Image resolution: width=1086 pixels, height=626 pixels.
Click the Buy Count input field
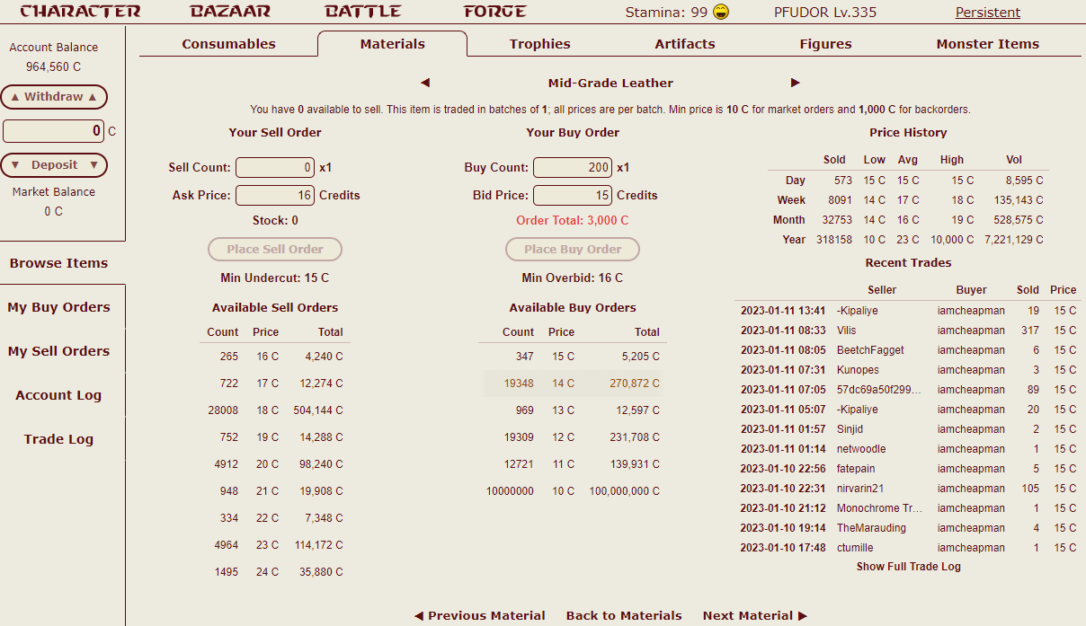point(573,167)
